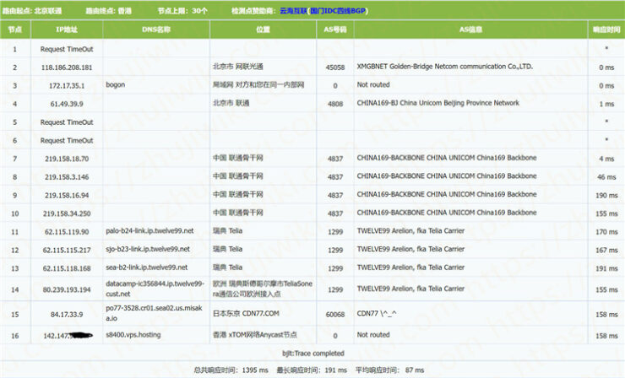
Task: Select AS number 60068
Action: click(335, 314)
